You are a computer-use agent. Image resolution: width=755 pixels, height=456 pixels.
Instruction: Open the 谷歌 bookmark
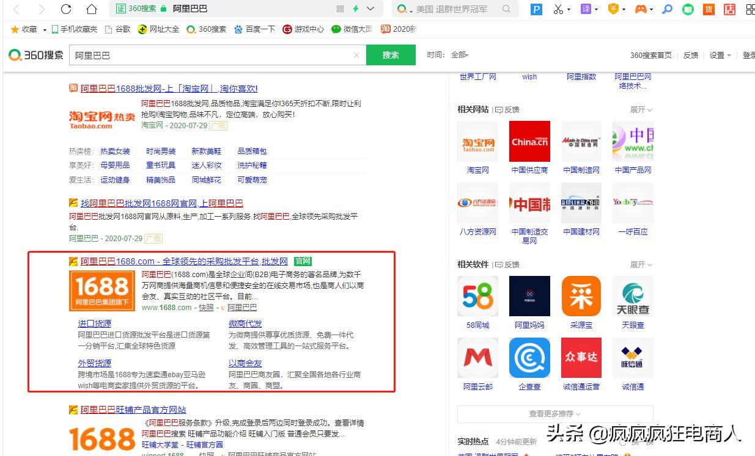click(118, 29)
